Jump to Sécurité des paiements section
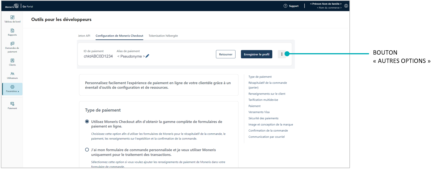The image size is (431, 169). click(x=263, y=118)
